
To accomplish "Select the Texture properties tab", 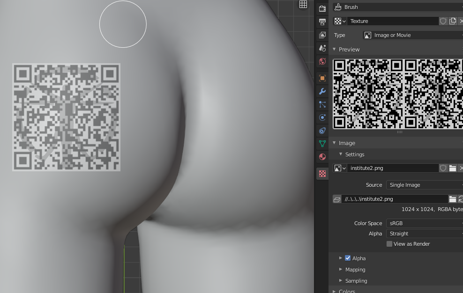I will coord(322,174).
